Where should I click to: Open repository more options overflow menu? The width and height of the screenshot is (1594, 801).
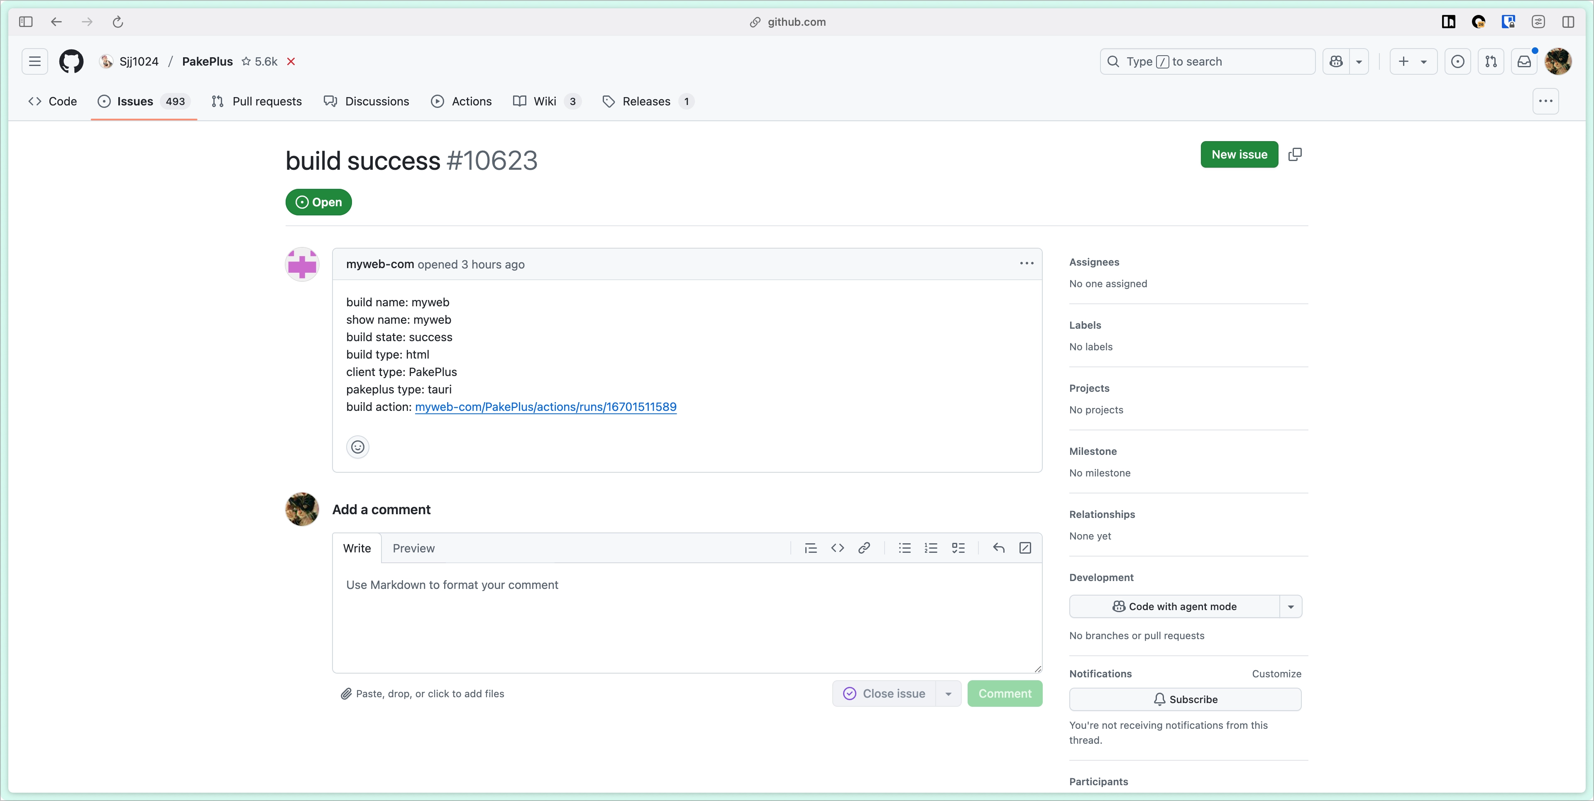tap(1546, 101)
